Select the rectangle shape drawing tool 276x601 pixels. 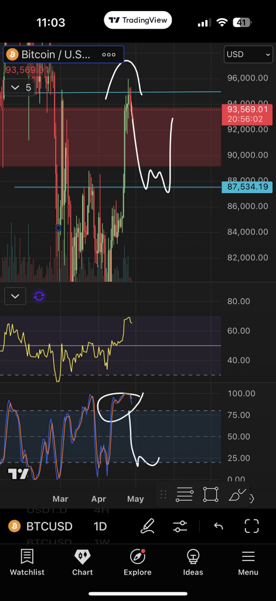pos(210,494)
